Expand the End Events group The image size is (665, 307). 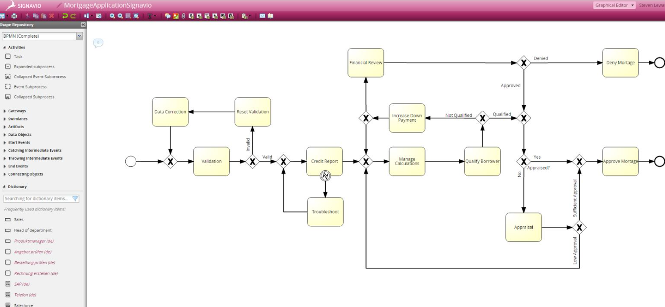[4, 166]
